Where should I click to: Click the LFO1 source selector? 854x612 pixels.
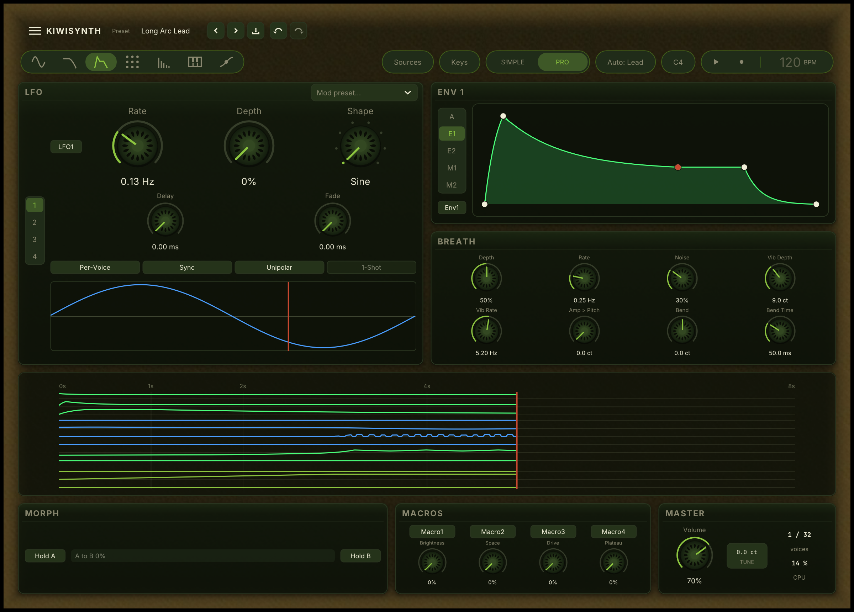pos(66,147)
